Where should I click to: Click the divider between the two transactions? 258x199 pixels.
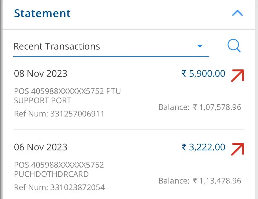[129, 130]
